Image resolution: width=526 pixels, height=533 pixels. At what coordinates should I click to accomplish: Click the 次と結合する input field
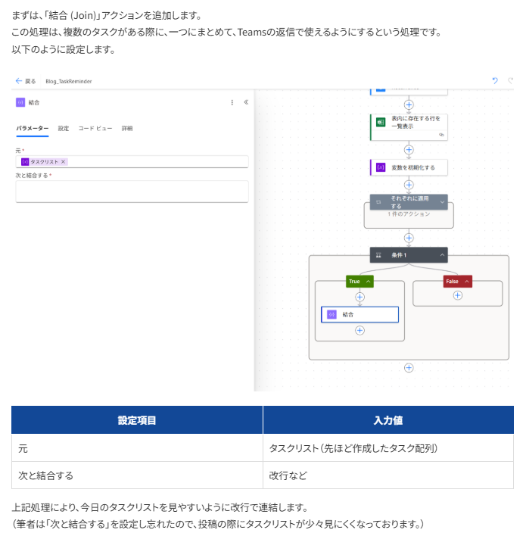(x=132, y=192)
